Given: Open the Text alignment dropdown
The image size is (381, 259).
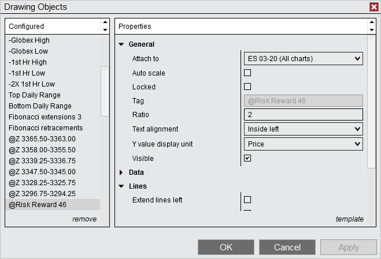Looking at the screenshot, I should 304,129.
